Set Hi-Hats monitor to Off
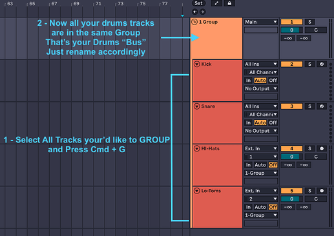Screen dimensions: 334x236 (x=273, y=165)
